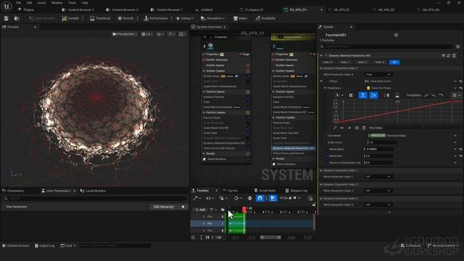Viewport: 464px width, 261px height.
Task: Compile the Niagara system
Action: click(70, 18)
